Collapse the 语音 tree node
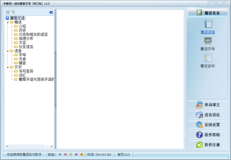Image resolution: width=231 pixels, height=160 pixels. click(8, 51)
